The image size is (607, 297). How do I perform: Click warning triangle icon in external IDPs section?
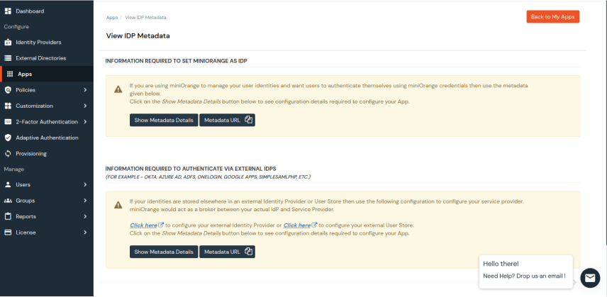[118, 205]
